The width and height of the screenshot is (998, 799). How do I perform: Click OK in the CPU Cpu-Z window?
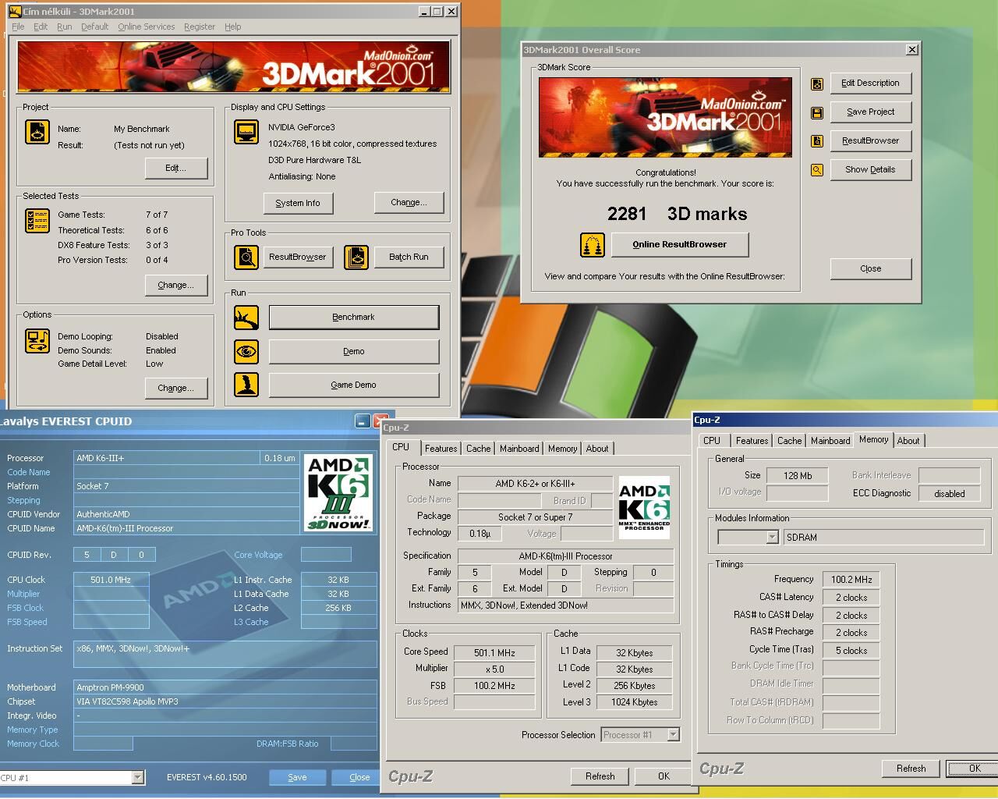(664, 776)
